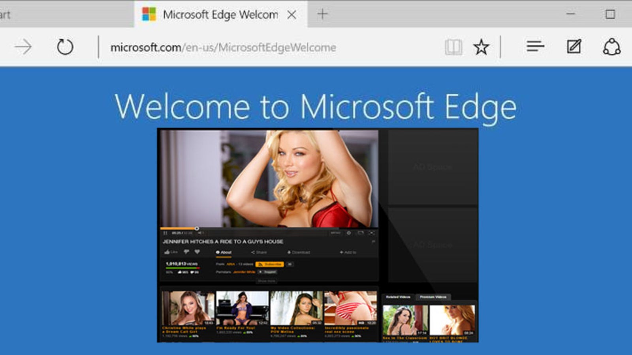The image size is (632, 355).
Task: Click the Show more expander
Action: click(267, 281)
